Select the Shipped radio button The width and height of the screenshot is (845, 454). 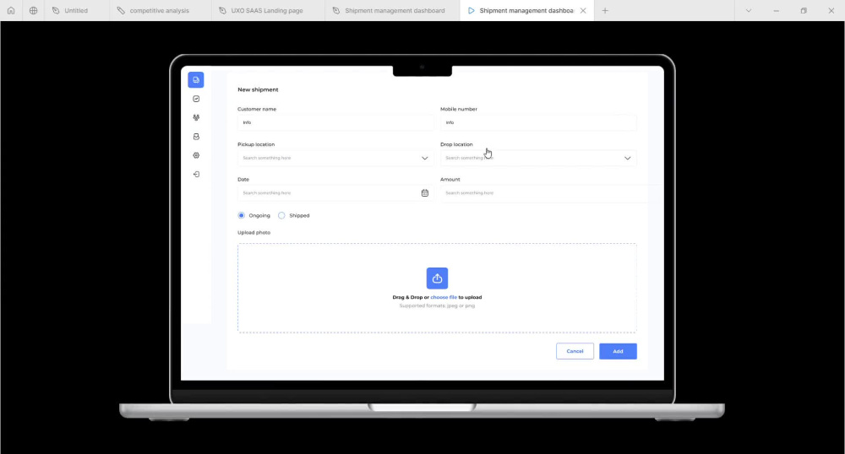(281, 215)
